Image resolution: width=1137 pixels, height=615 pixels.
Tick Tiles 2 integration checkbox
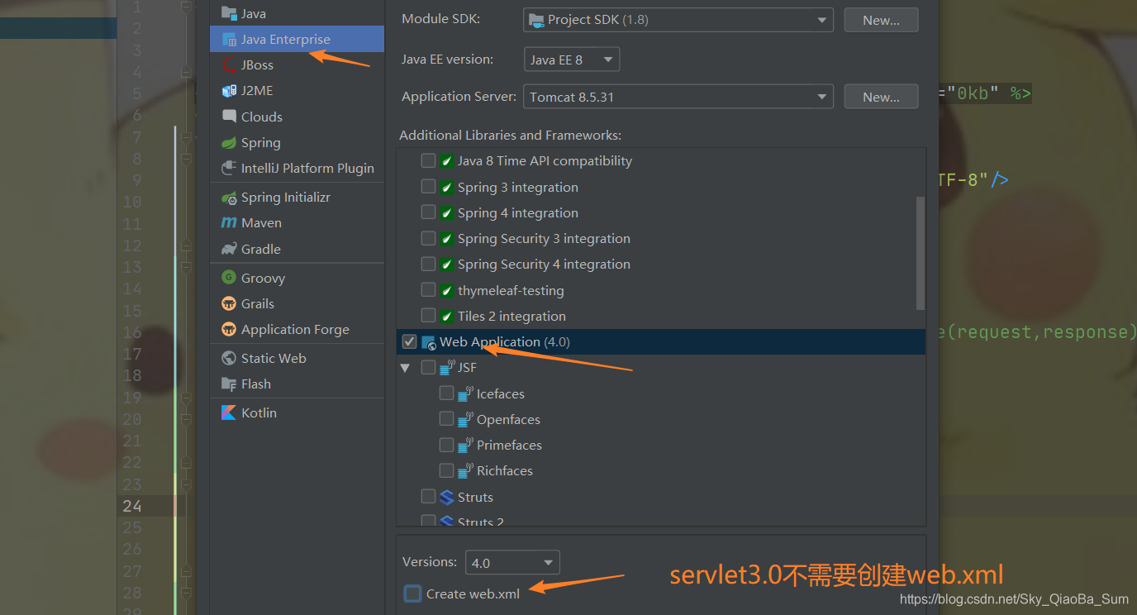[x=428, y=315]
